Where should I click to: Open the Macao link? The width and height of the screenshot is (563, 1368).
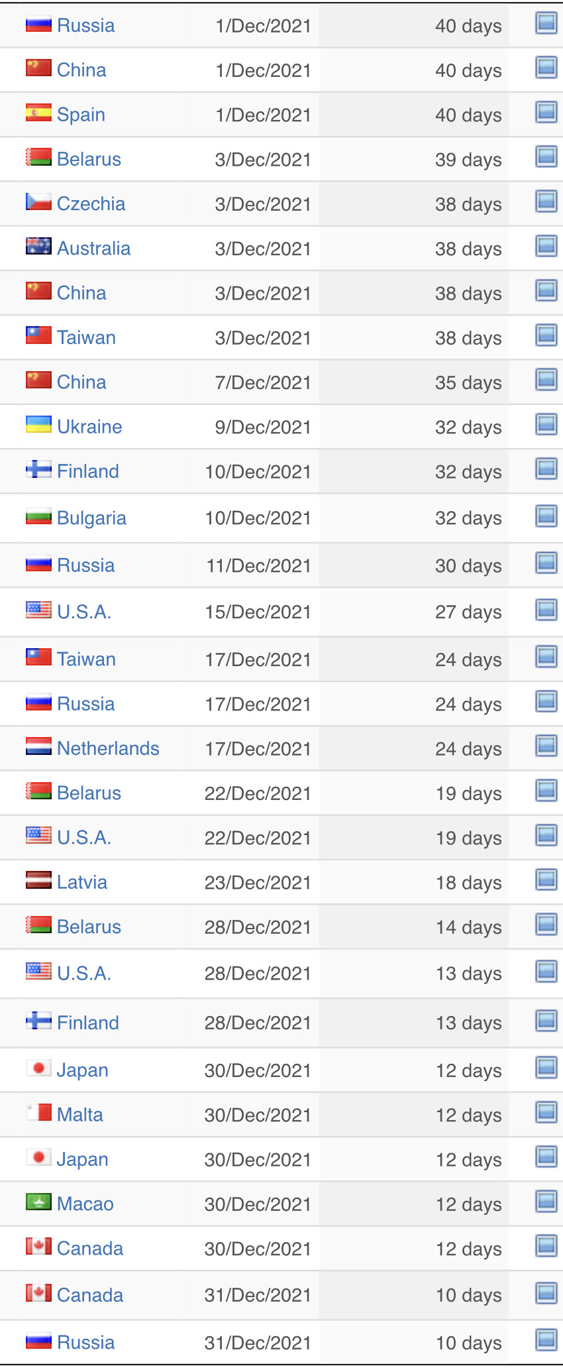(85, 1204)
